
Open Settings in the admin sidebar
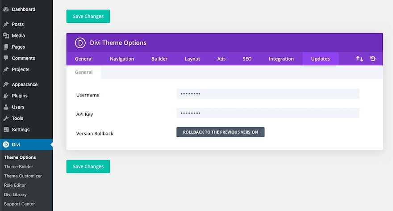[x=21, y=130]
